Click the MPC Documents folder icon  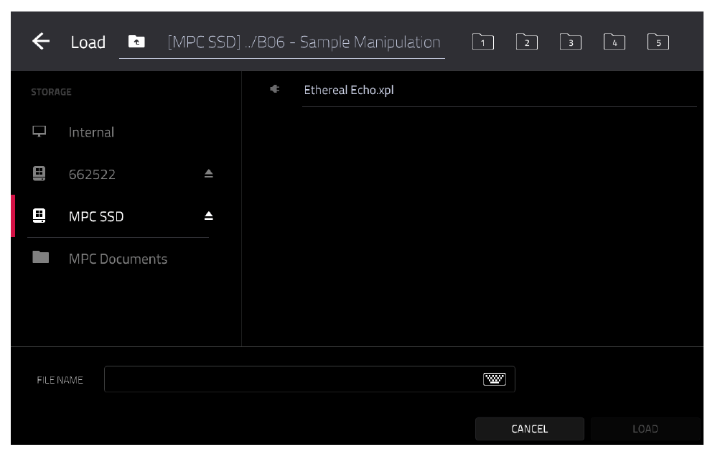(41, 257)
